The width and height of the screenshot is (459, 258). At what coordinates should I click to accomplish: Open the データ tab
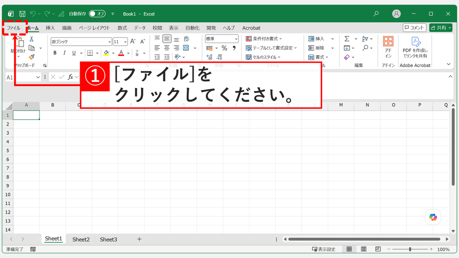tap(140, 28)
